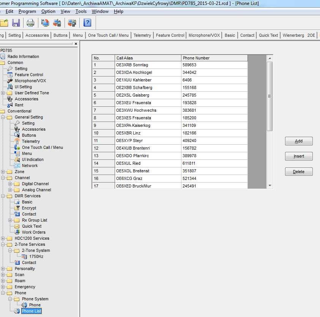Image resolution: width=320 pixels, height=317 pixels.
Task: Click the phone list scrollbar thumb
Action: 270,96
